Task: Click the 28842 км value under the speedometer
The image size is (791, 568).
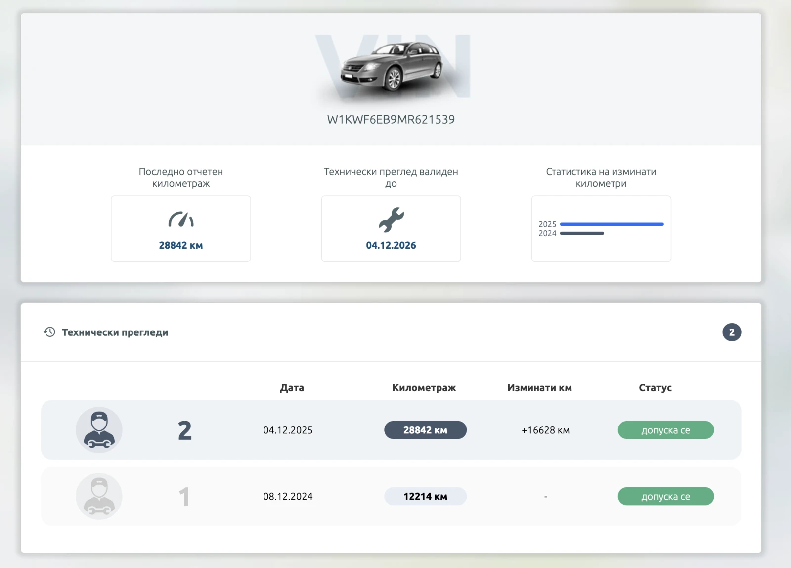Action: pyautogui.click(x=181, y=245)
